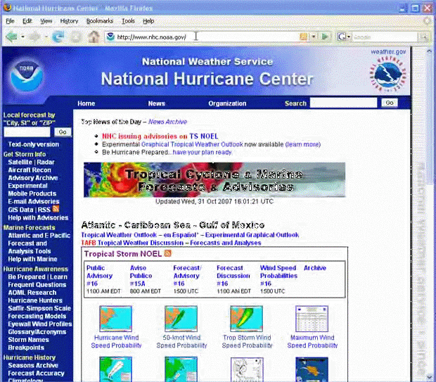Viewport: 436px width, 382px height.
Task: Open the Experimental Graphical Outlook link
Action: [x=252, y=235]
